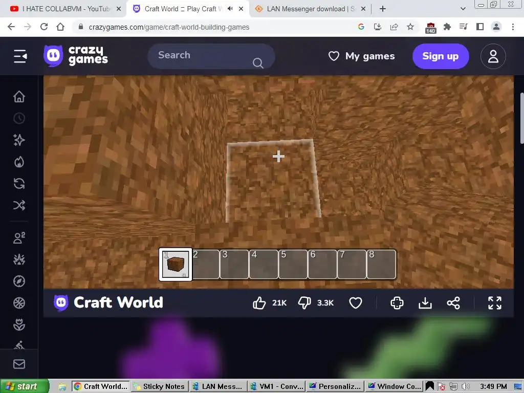524x393 pixels.
Task: Reload the current page
Action: coord(44,27)
